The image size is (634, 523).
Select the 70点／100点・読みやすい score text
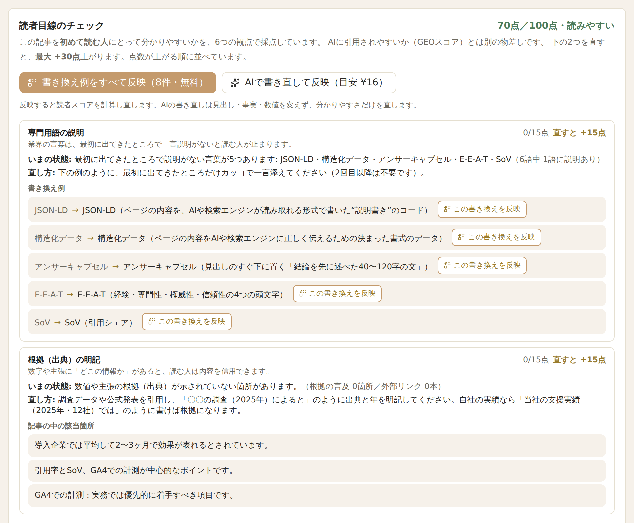click(556, 26)
